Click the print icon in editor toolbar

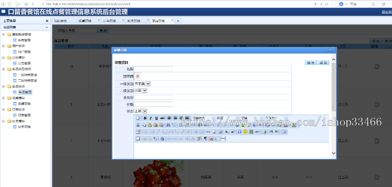click(264, 132)
